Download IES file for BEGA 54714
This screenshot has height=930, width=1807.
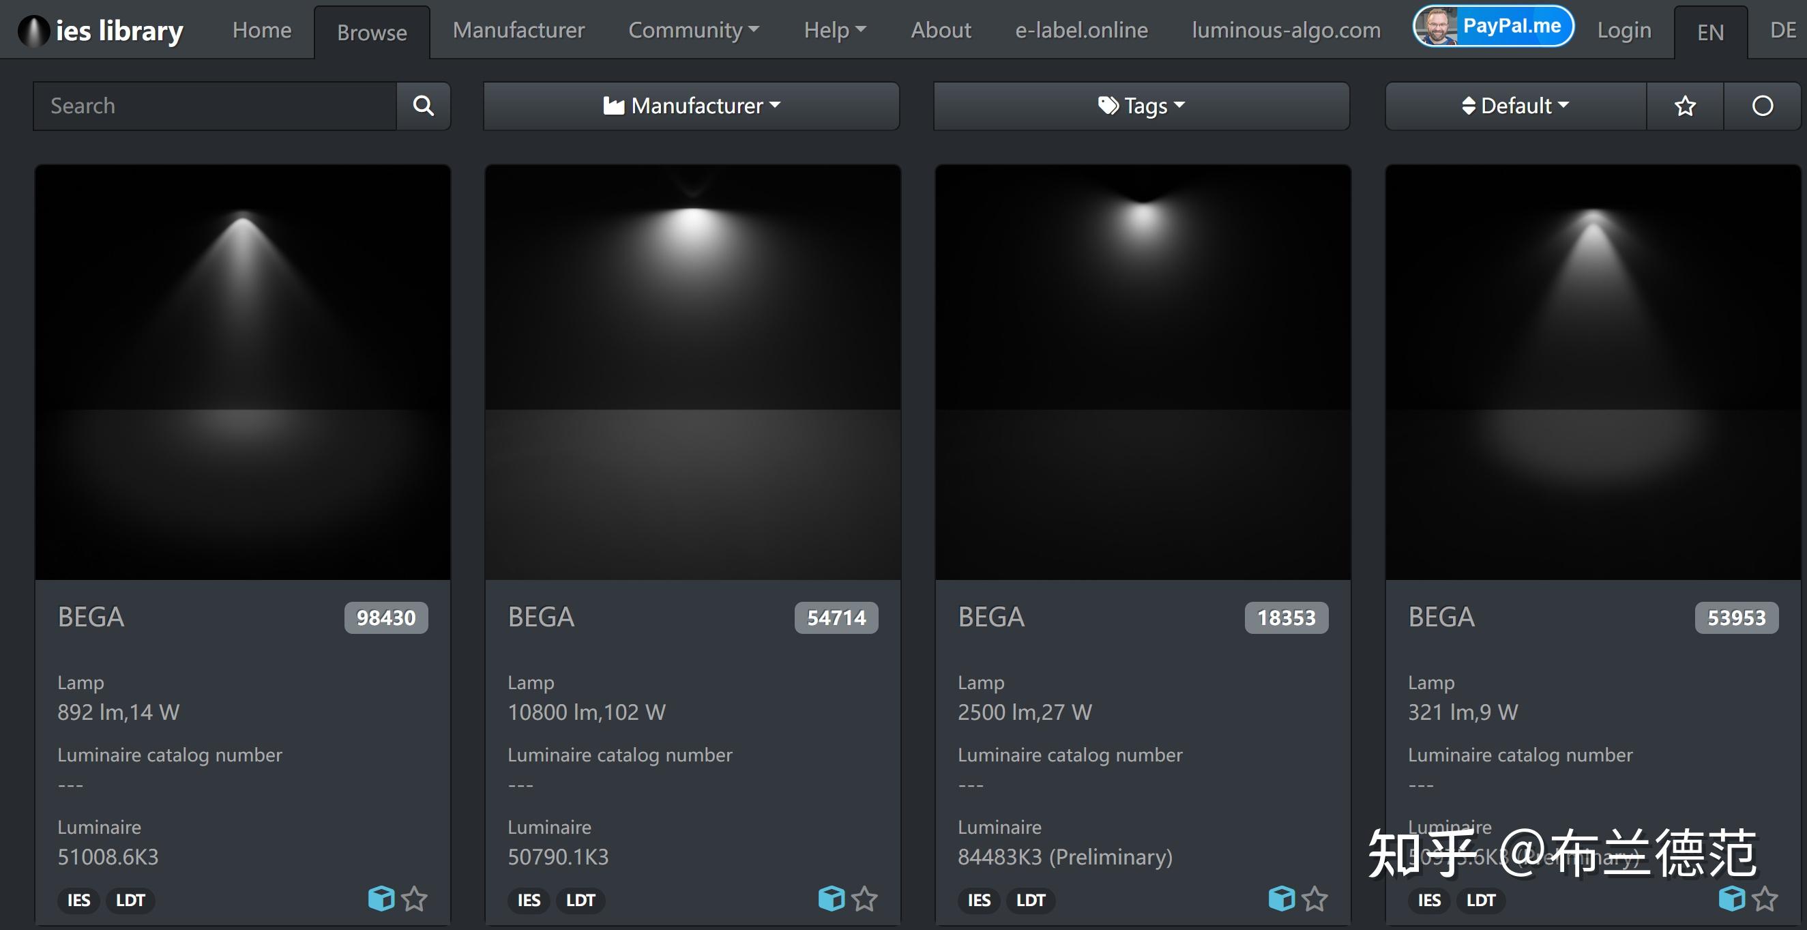(x=529, y=900)
